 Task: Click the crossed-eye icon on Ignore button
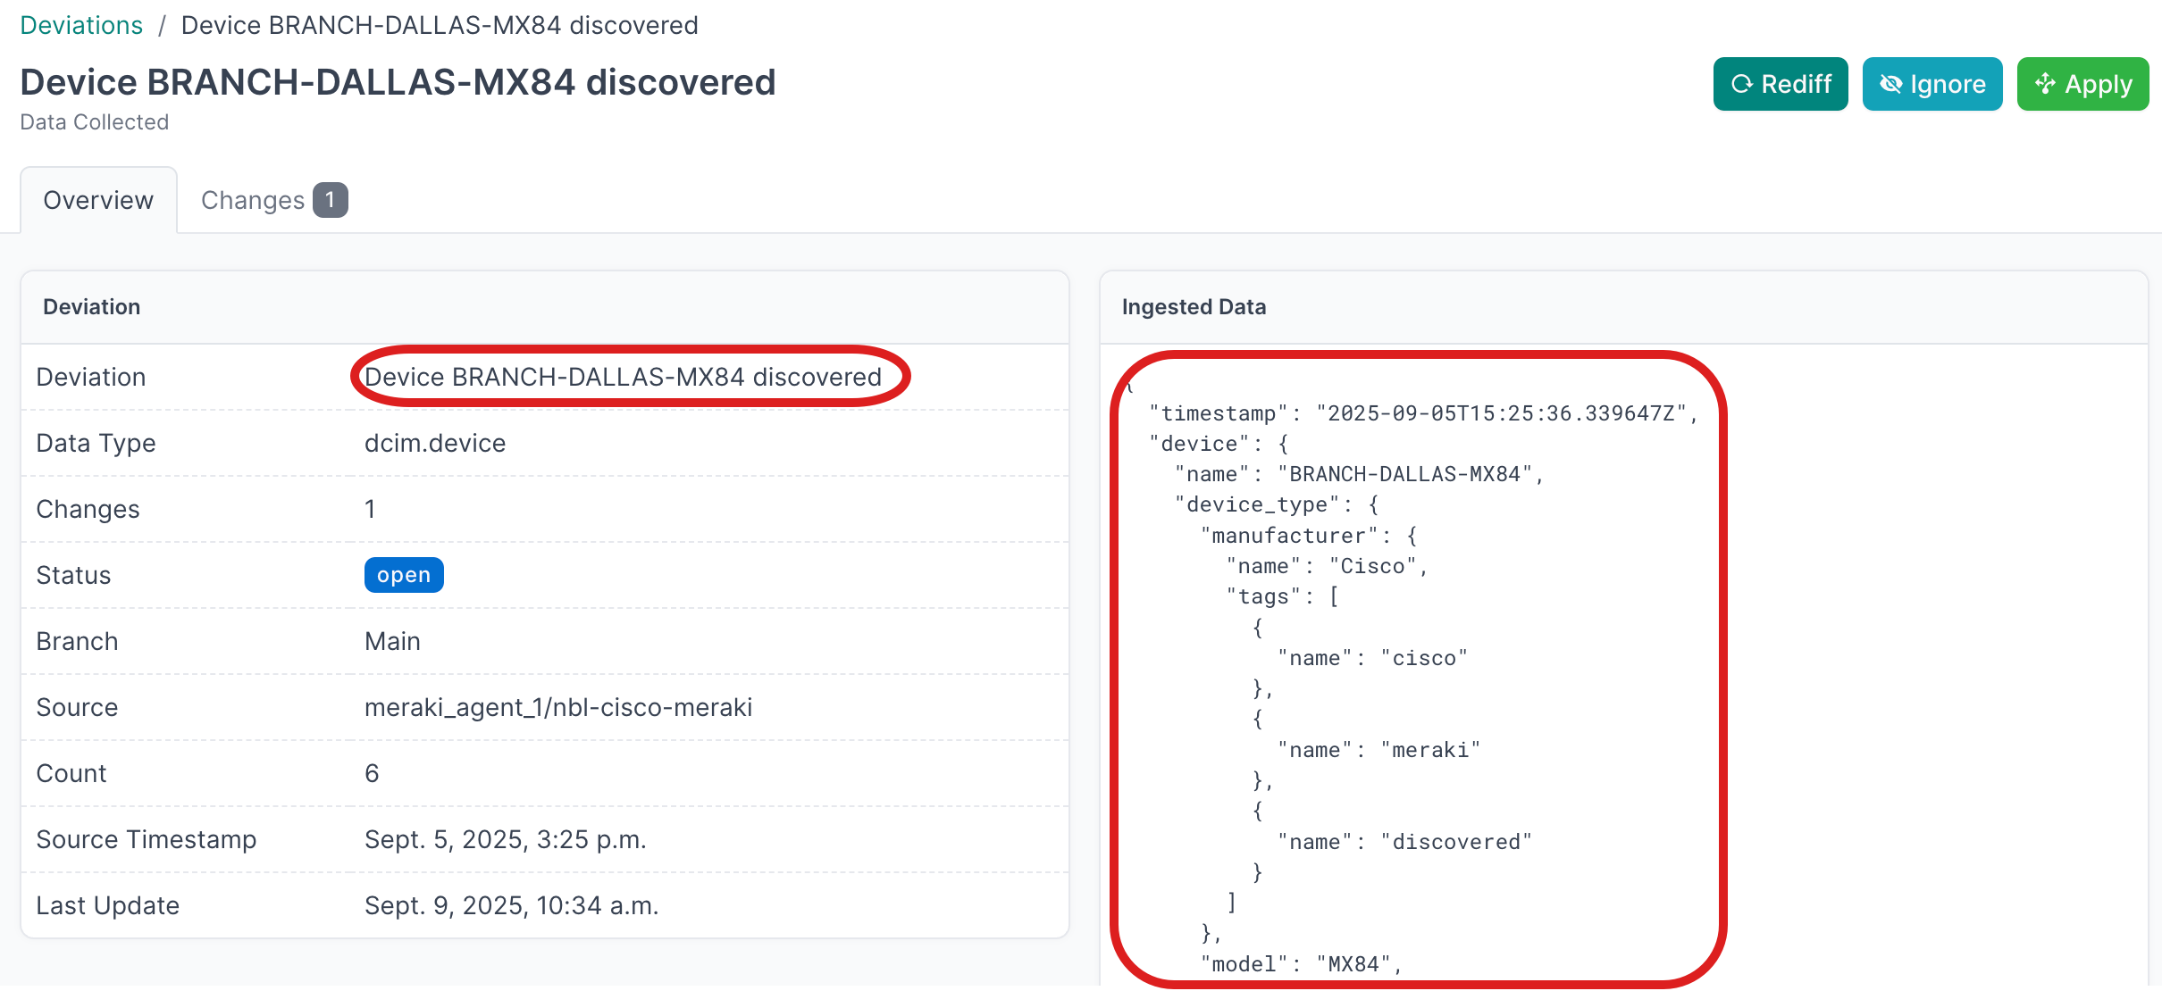coord(1890,84)
